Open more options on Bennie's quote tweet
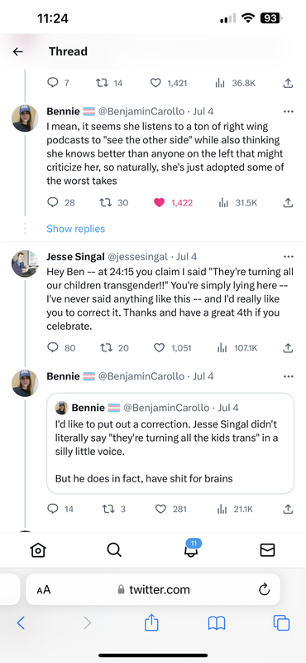Viewport: 306px width, 663px height. 289,376
